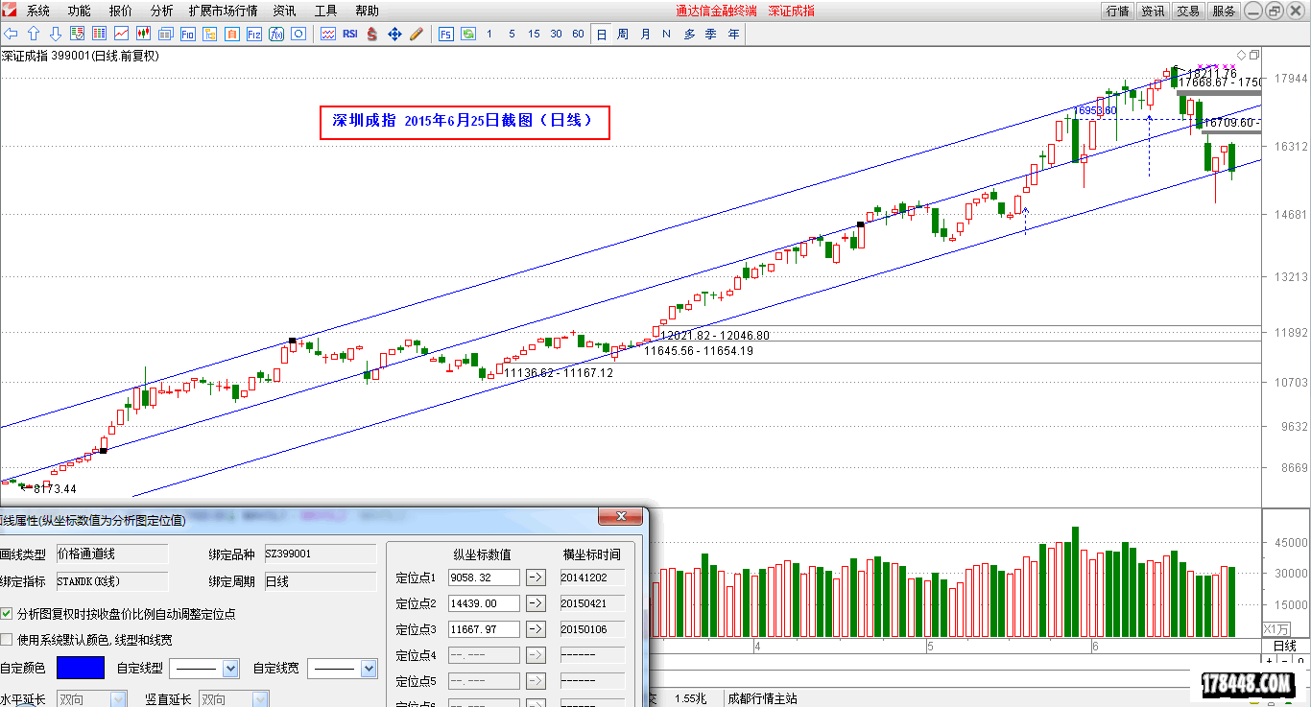
Task: Close the 画线属性 dialog
Action: point(620,517)
